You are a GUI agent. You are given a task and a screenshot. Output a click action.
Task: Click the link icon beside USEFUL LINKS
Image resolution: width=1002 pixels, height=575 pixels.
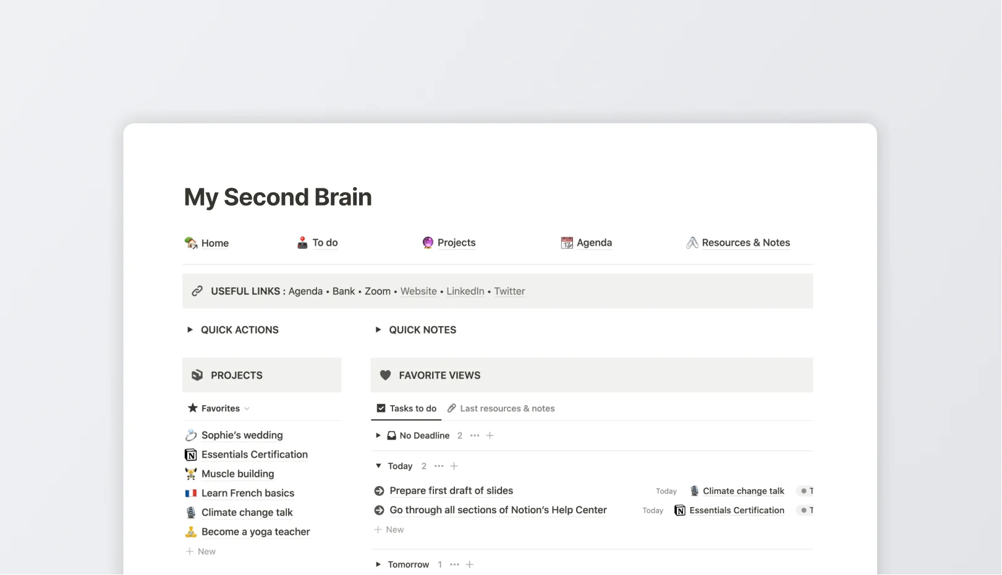click(x=197, y=290)
